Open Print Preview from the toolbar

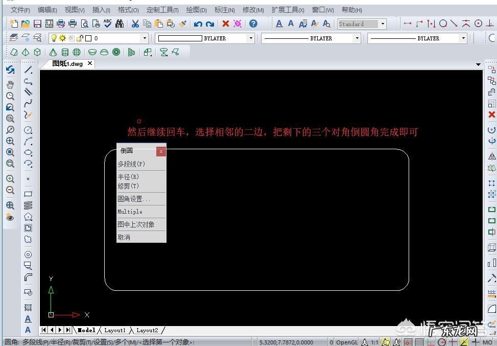coord(84,23)
